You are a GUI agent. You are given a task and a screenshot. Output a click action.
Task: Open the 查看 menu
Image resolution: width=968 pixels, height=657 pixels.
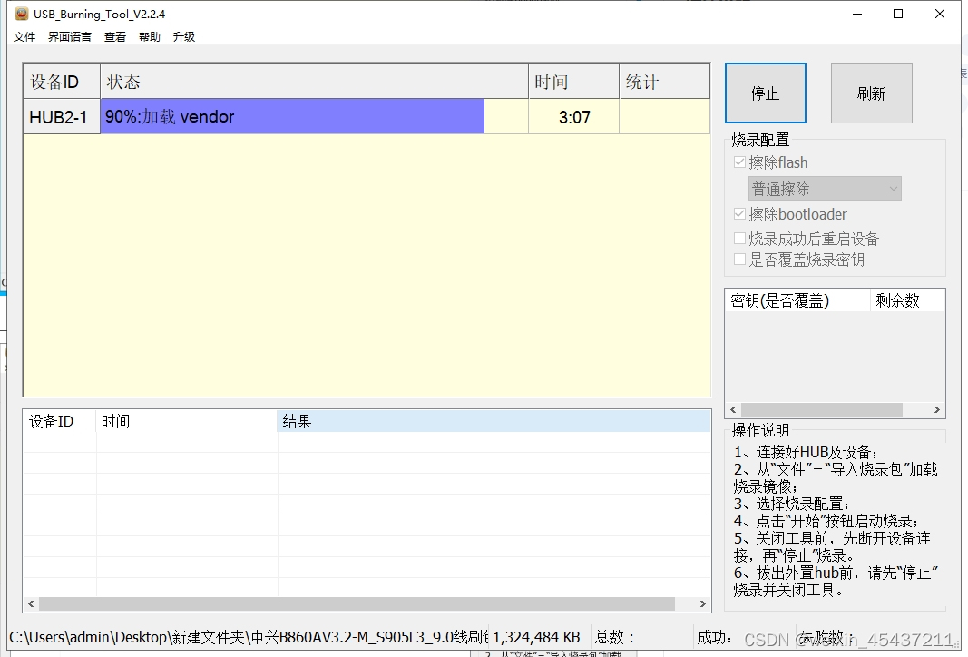pyautogui.click(x=115, y=37)
